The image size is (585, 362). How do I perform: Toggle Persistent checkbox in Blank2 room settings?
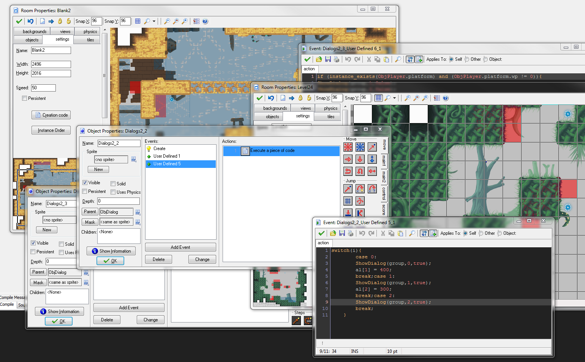pyautogui.click(x=25, y=98)
